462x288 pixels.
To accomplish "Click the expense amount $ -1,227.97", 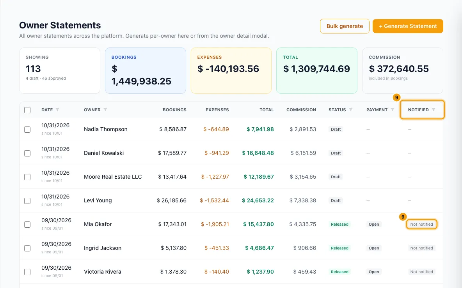I will coord(215,177).
